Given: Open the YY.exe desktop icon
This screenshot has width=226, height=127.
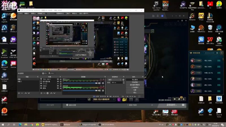Looking at the screenshot, I should pos(201,17).
